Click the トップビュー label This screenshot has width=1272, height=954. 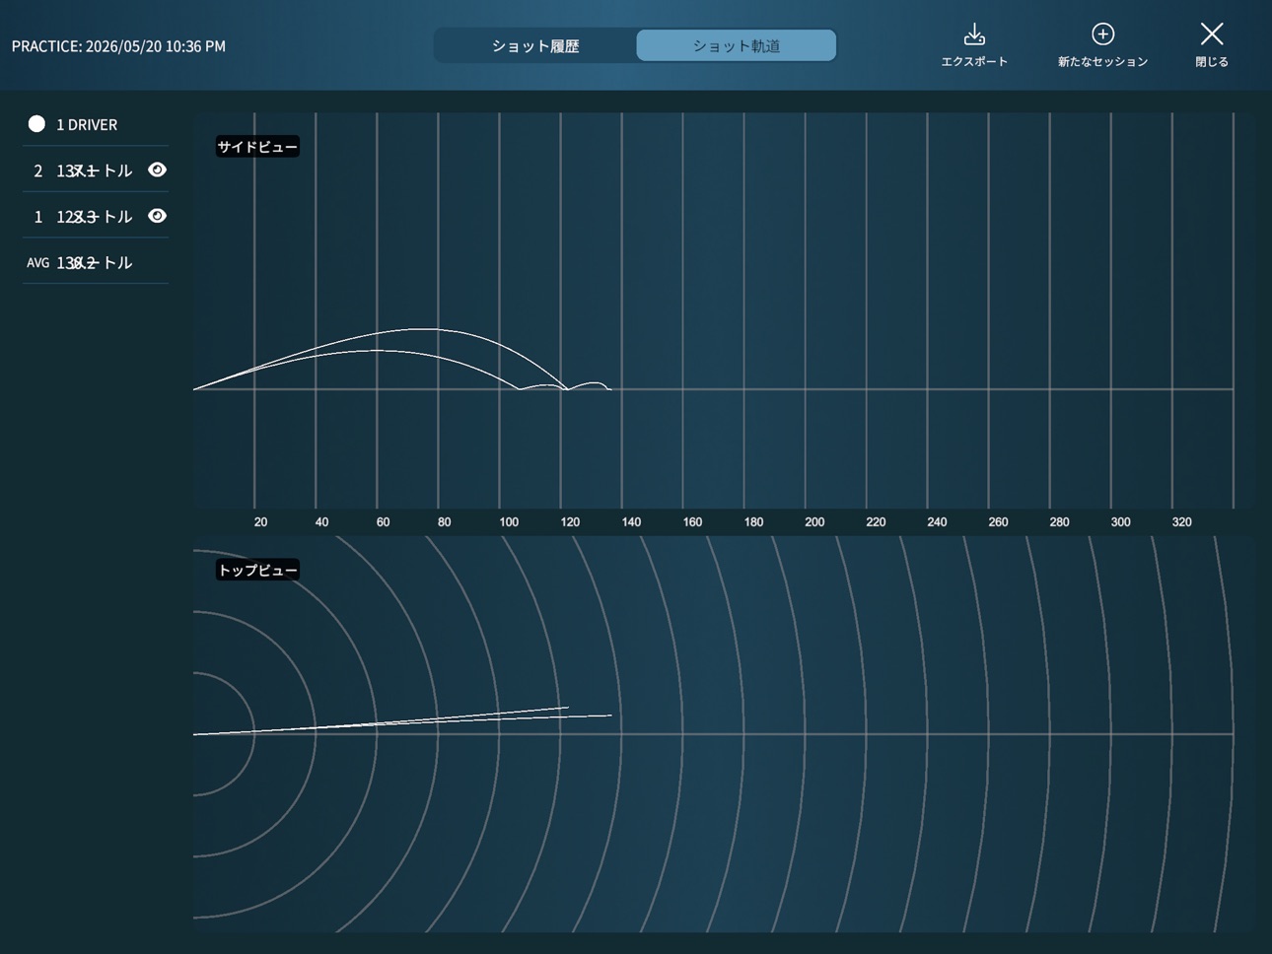coord(257,571)
